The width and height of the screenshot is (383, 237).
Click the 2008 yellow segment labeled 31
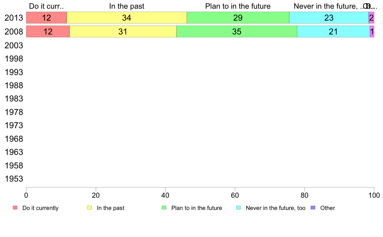point(123,32)
